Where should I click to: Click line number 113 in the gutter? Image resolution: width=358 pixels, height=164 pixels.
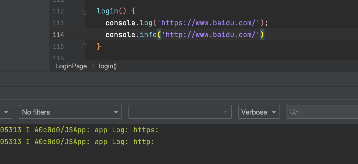(x=58, y=23)
